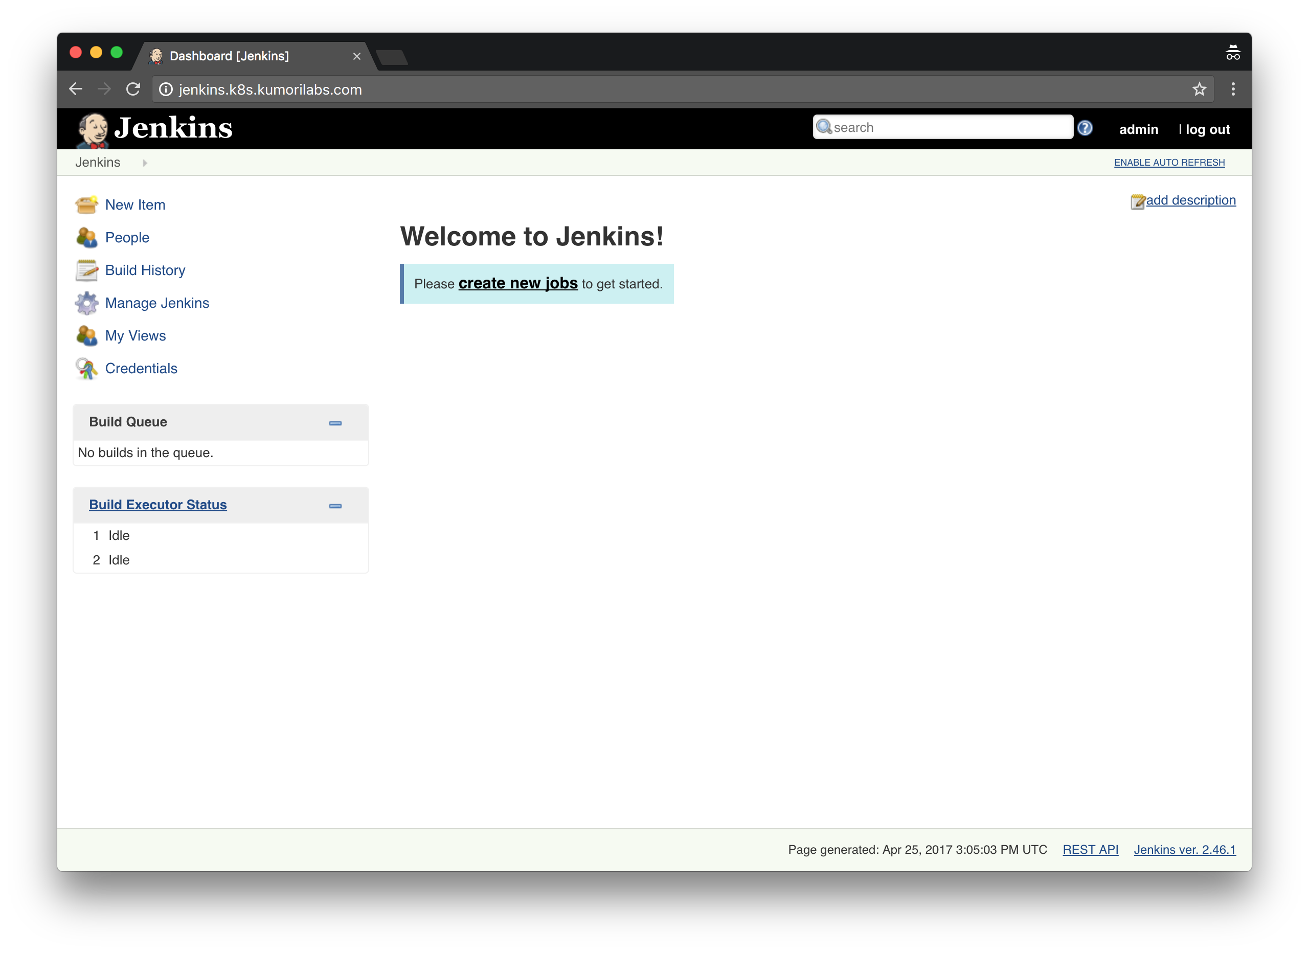The height and width of the screenshot is (953, 1309).
Task: Click the magnifier icon in the search box
Action: [x=824, y=126]
